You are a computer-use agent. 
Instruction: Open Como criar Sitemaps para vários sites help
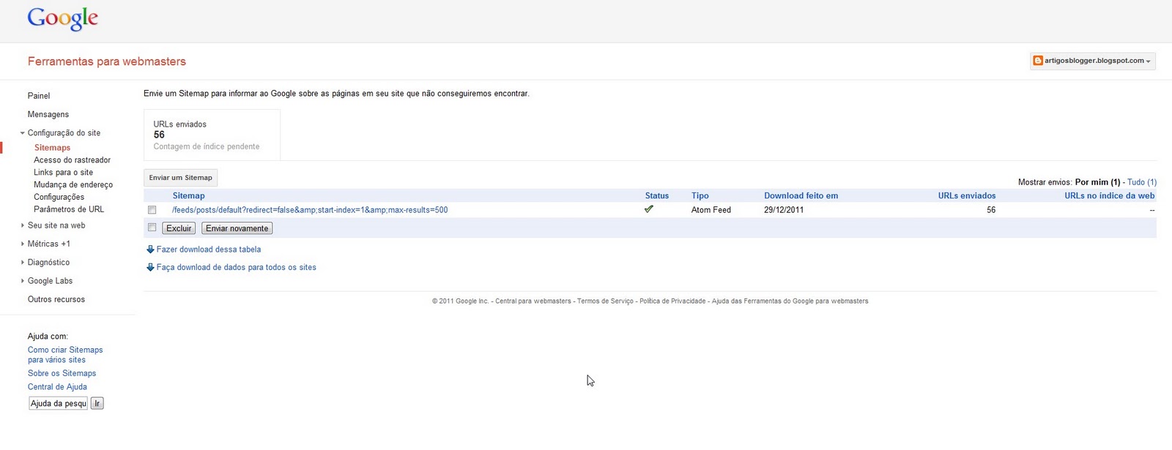65,355
